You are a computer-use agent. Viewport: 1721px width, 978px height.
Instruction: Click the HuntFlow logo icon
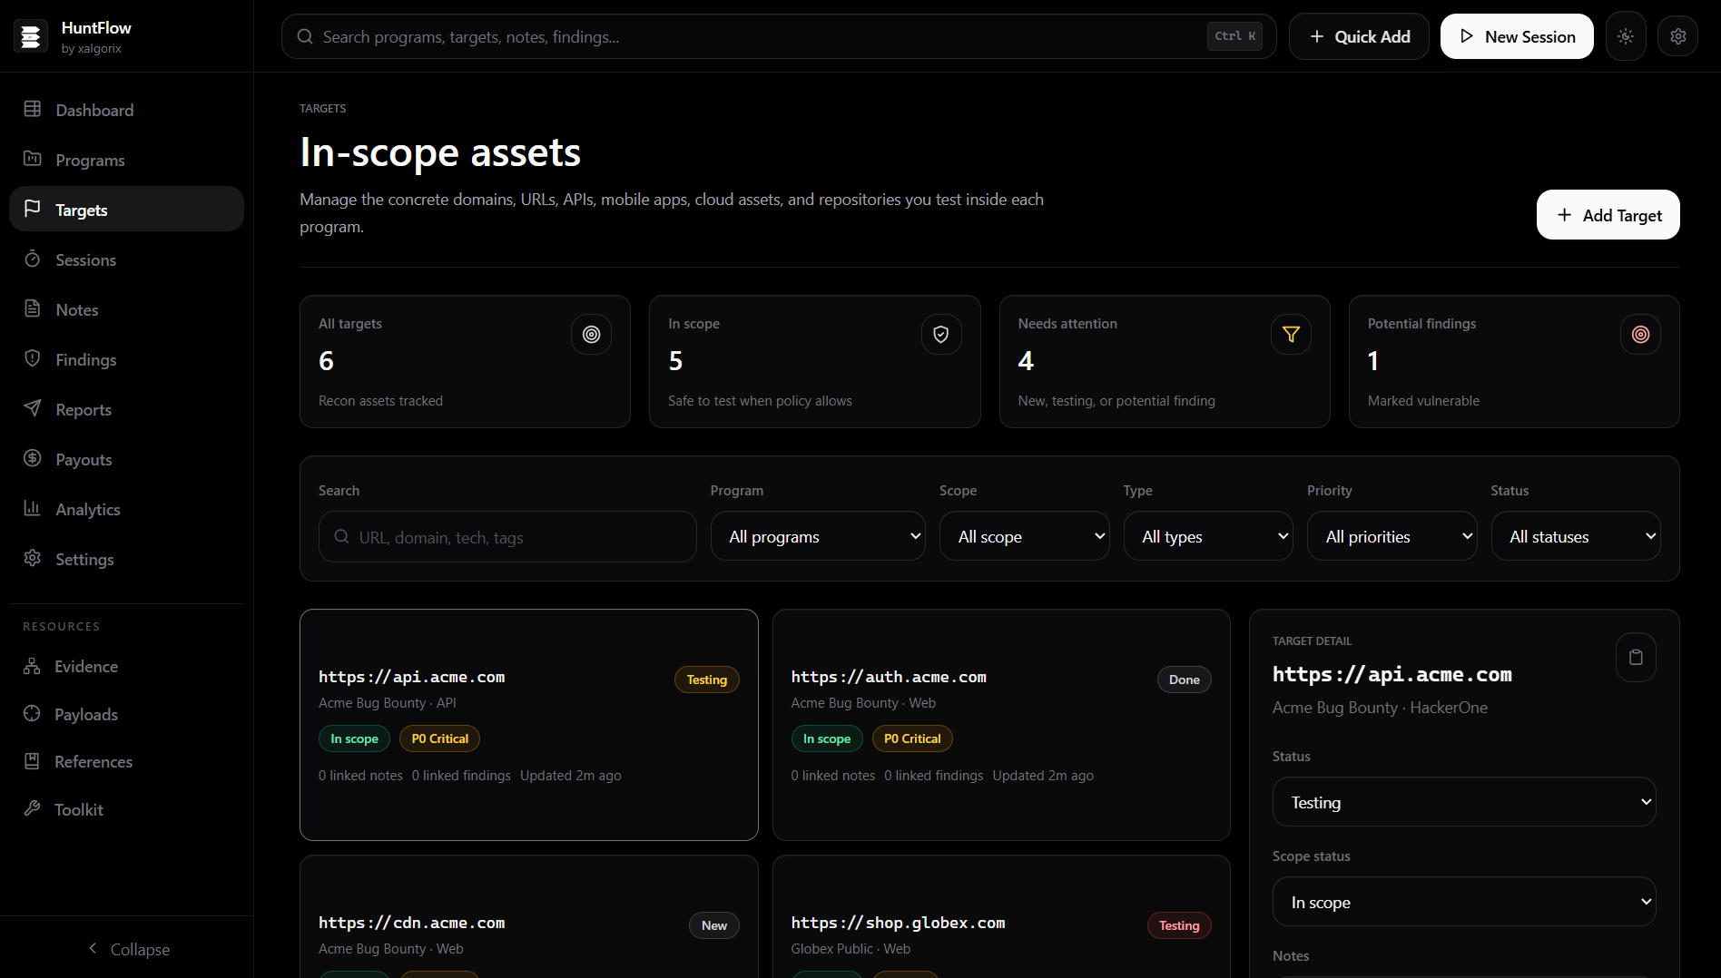(31, 36)
